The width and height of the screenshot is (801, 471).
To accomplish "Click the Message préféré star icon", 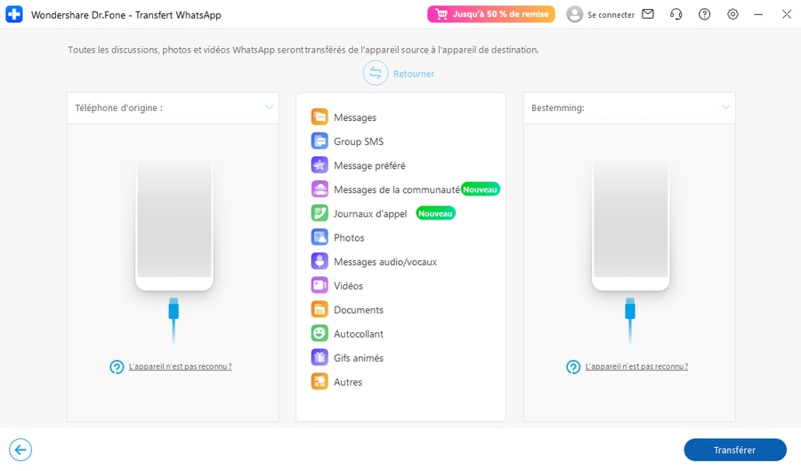I will coord(320,164).
